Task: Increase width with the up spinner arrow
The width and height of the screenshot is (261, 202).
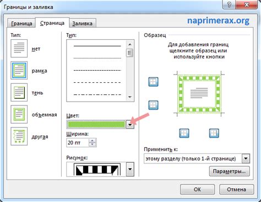Action: click(x=93, y=141)
